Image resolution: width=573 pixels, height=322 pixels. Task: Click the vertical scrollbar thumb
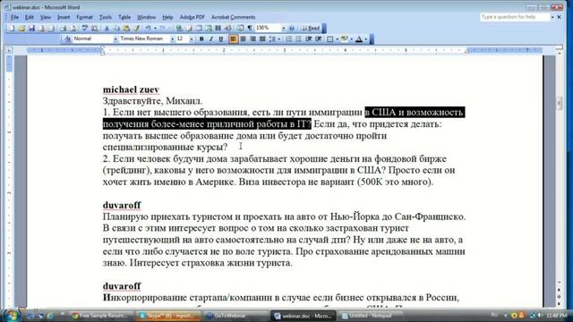pos(559,104)
